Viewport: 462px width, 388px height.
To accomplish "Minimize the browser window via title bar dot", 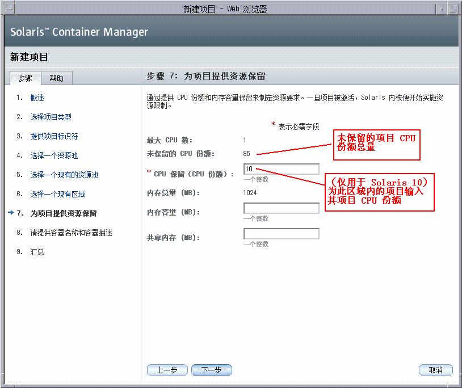I will (x=442, y=9).
